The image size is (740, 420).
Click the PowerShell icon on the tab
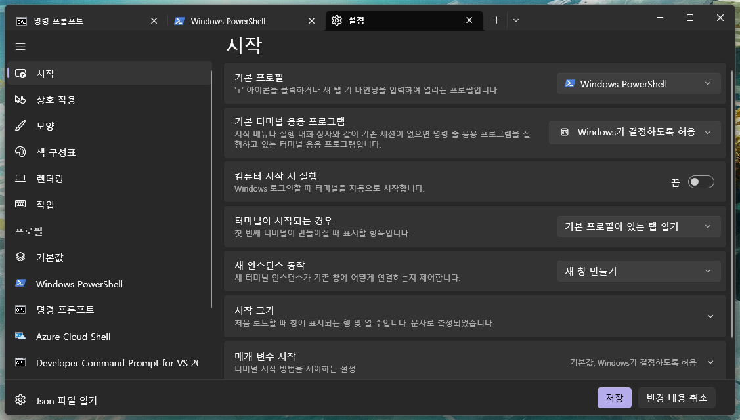pyautogui.click(x=179, y=21)
